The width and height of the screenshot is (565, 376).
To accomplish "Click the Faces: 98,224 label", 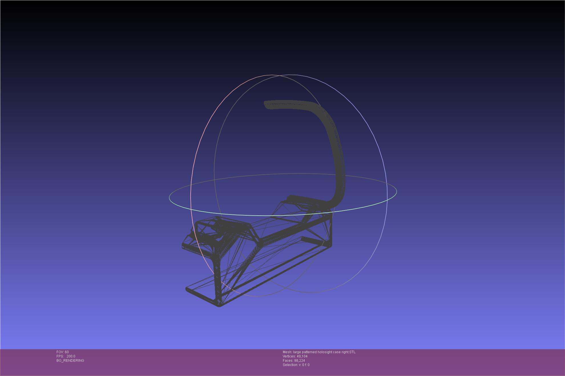I will click(x=294, y=361).
